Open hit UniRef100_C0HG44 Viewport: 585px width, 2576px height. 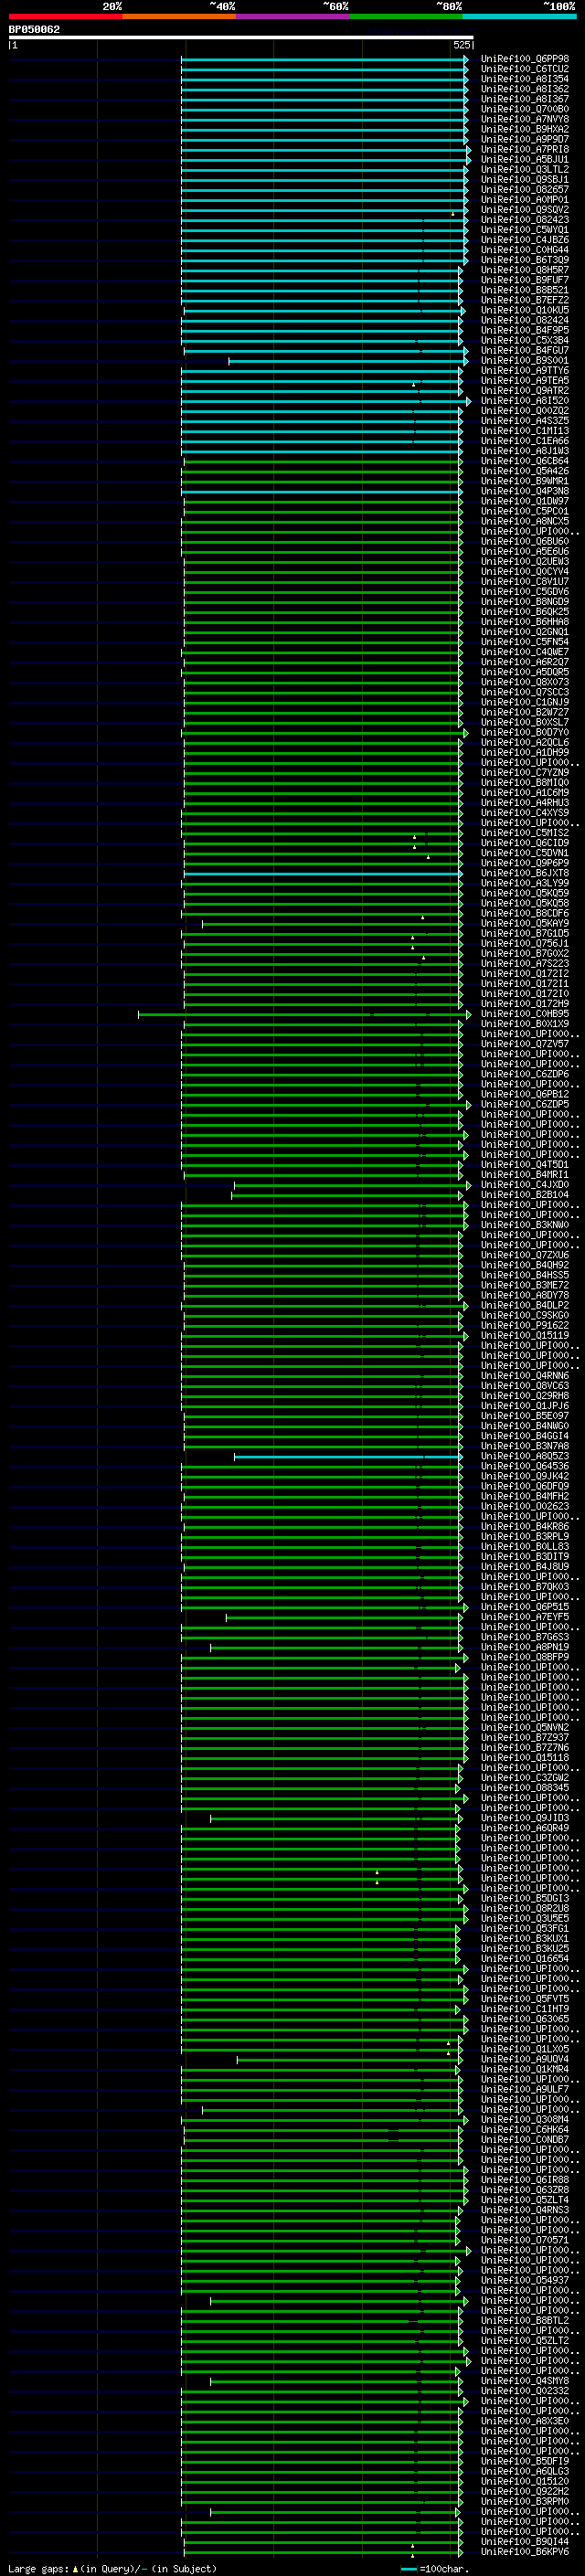pos(524,250)
